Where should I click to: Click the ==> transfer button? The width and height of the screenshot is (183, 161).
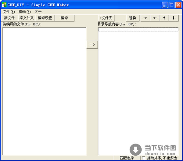pyautogui.click(x=92, y=44)
